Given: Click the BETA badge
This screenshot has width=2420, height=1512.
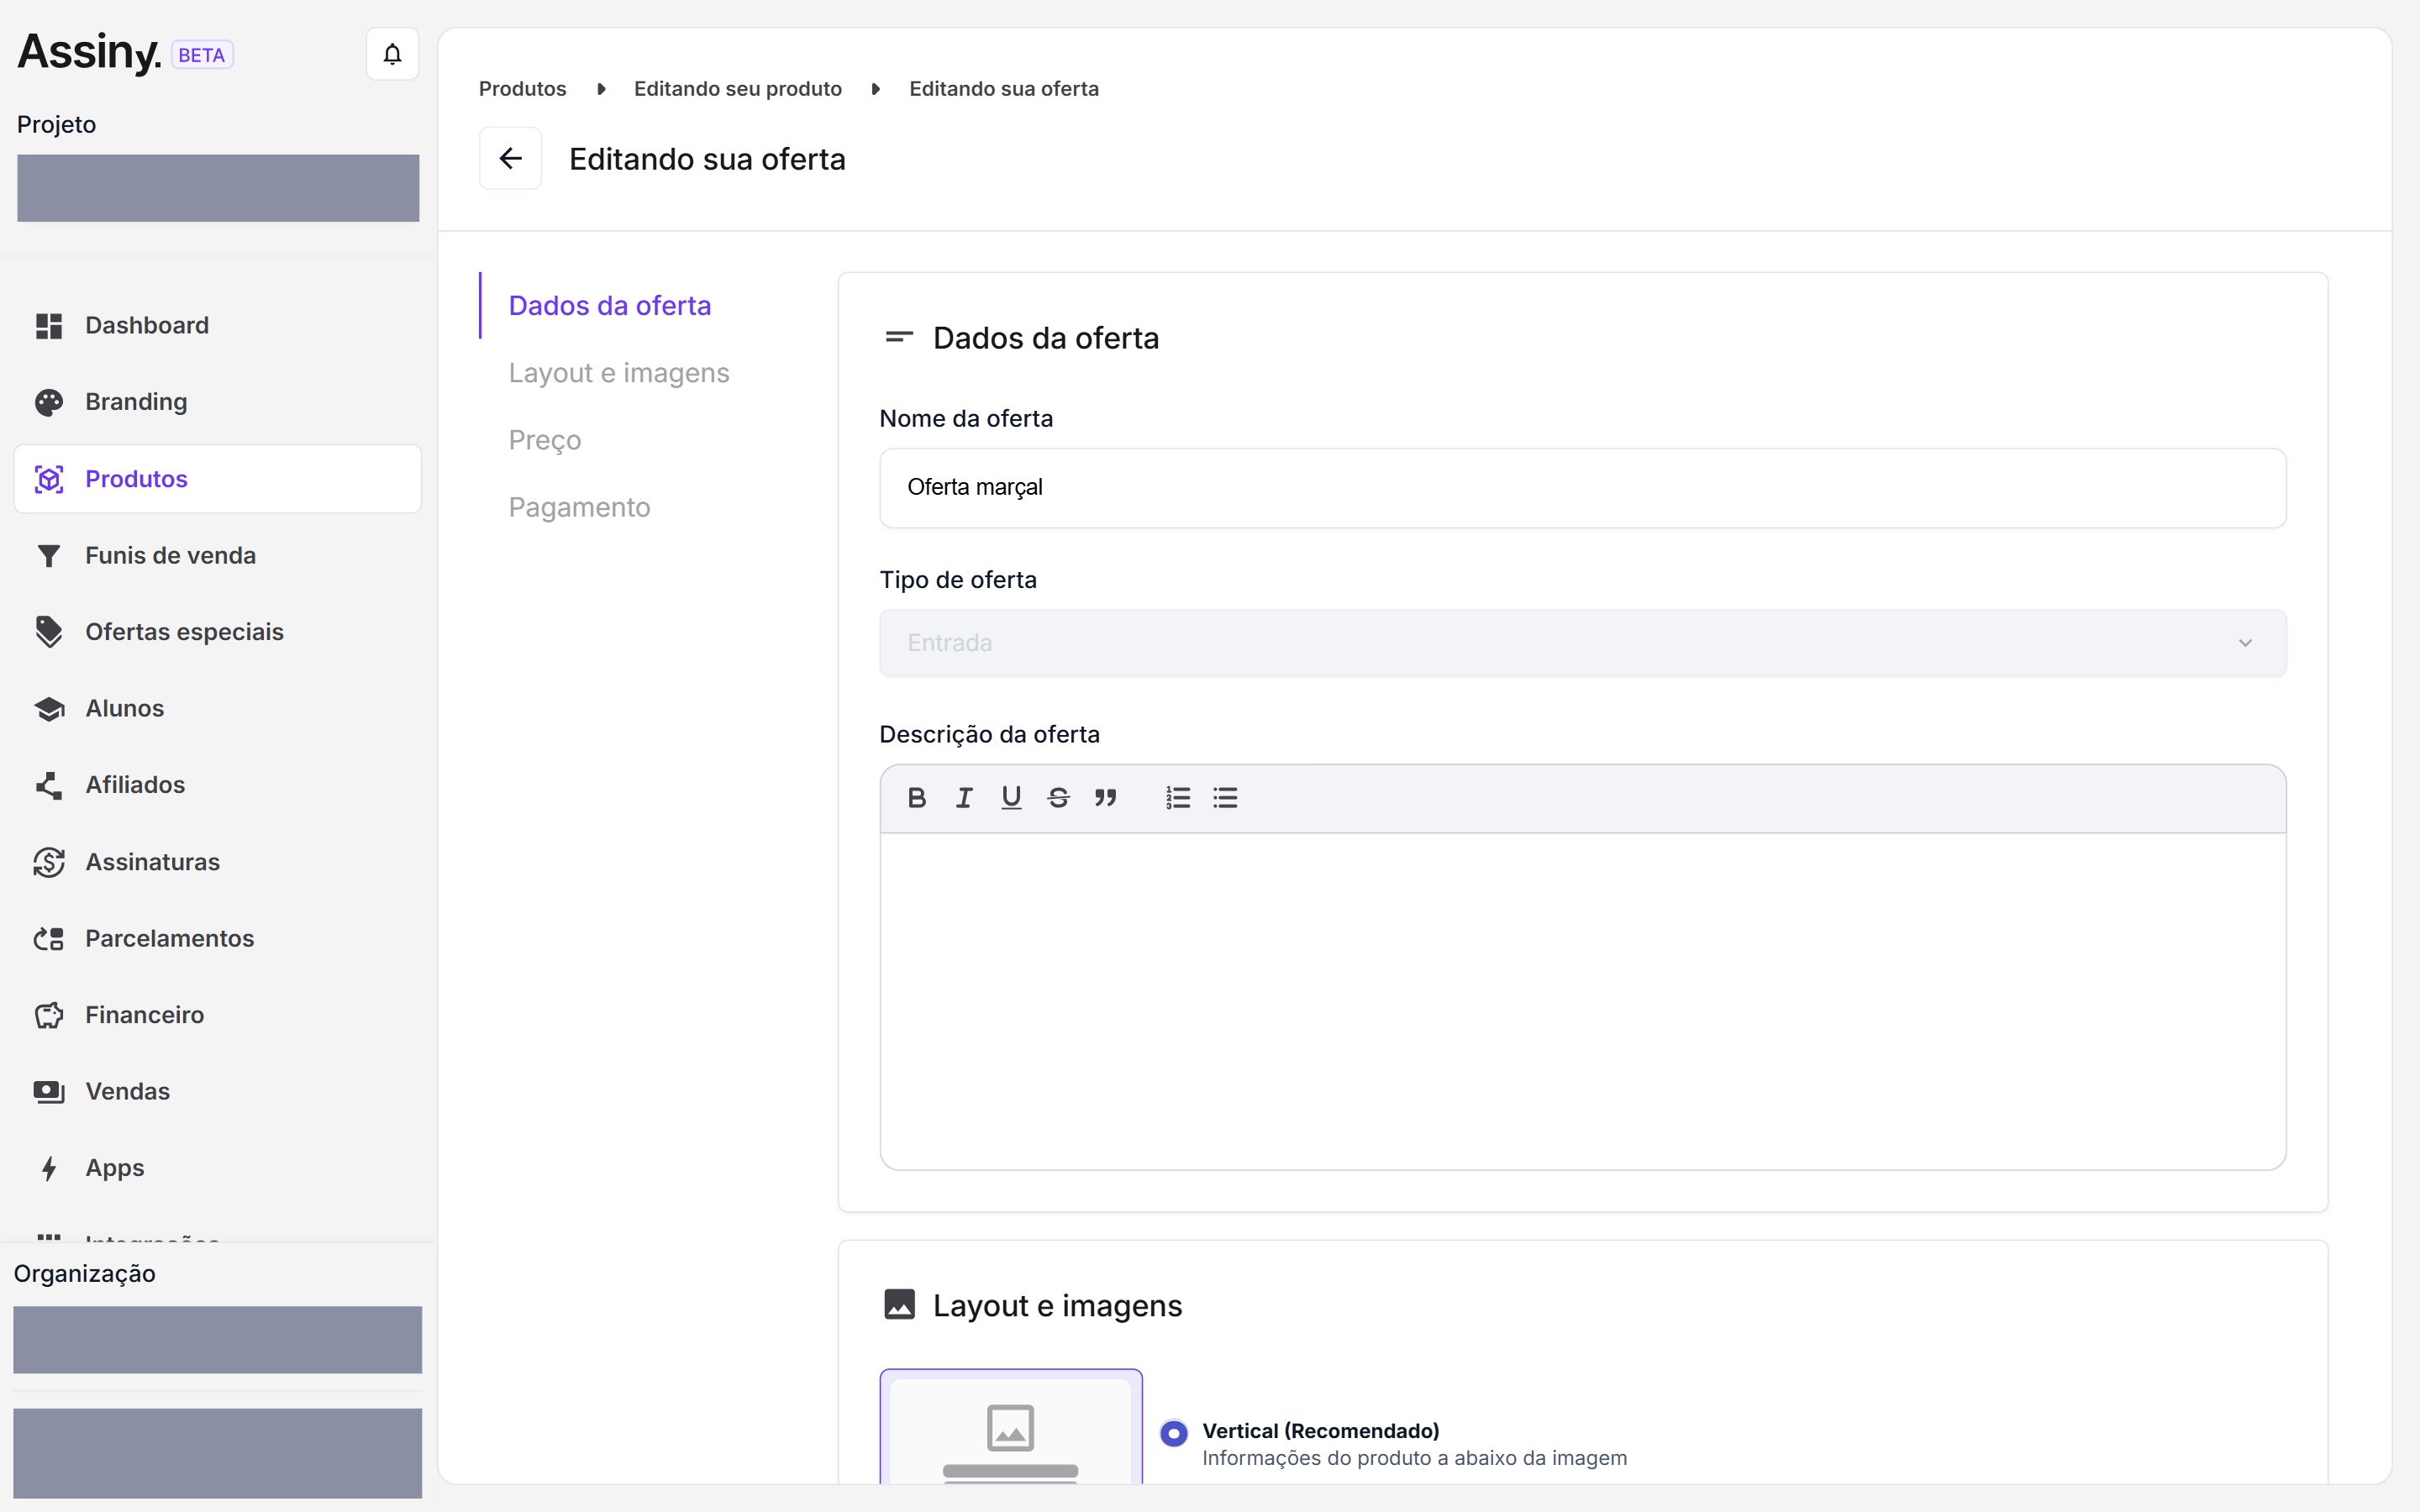Looking at the screenshot, I should 201,55.
